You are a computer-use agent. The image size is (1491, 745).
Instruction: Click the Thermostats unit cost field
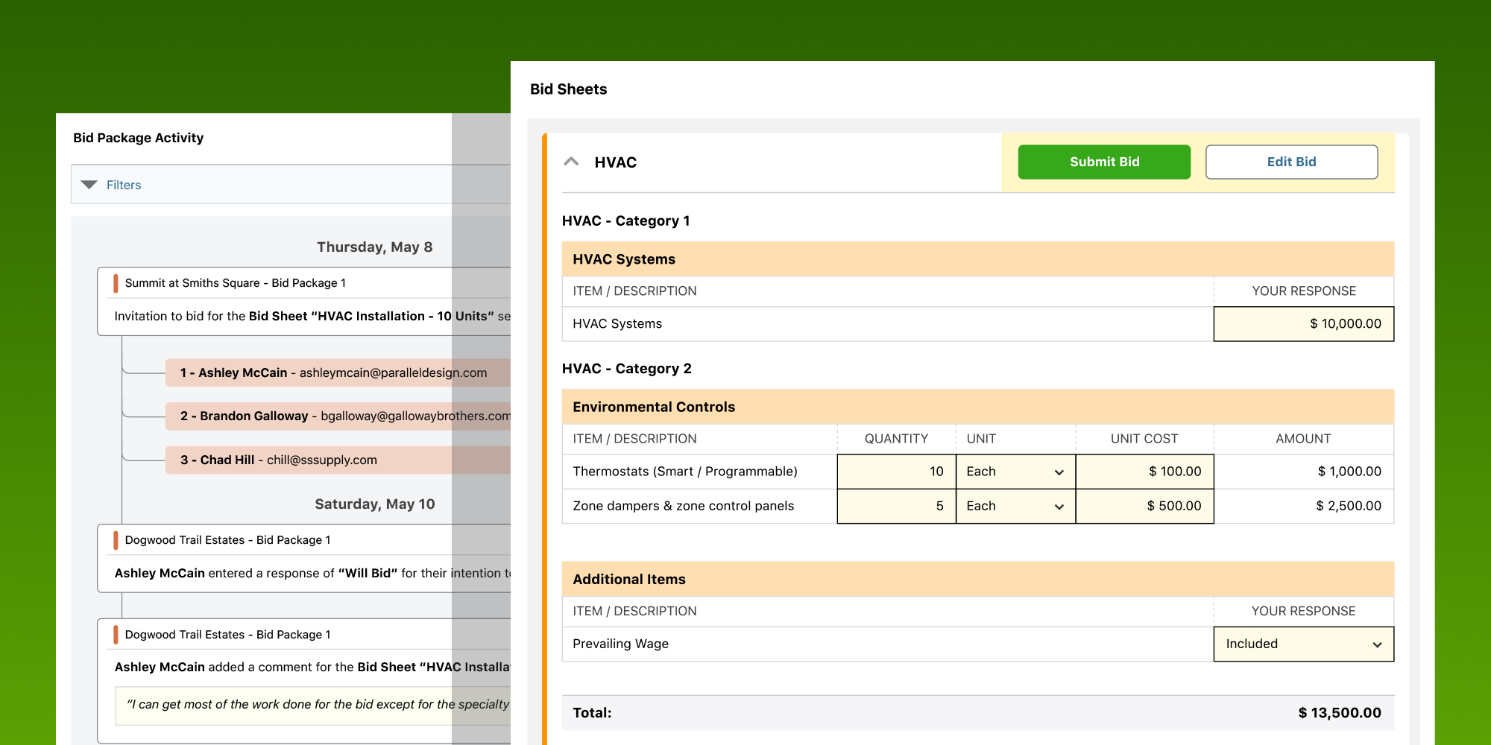(1144, 471)
